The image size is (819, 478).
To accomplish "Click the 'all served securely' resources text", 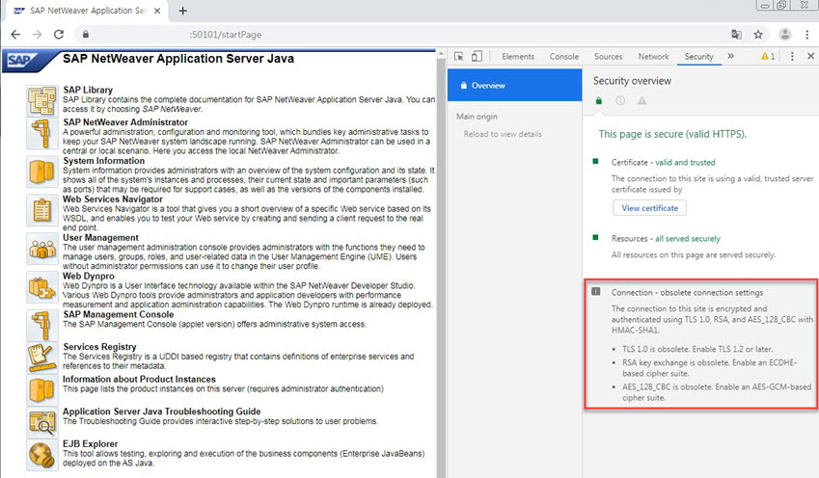I will coord(688,238).
